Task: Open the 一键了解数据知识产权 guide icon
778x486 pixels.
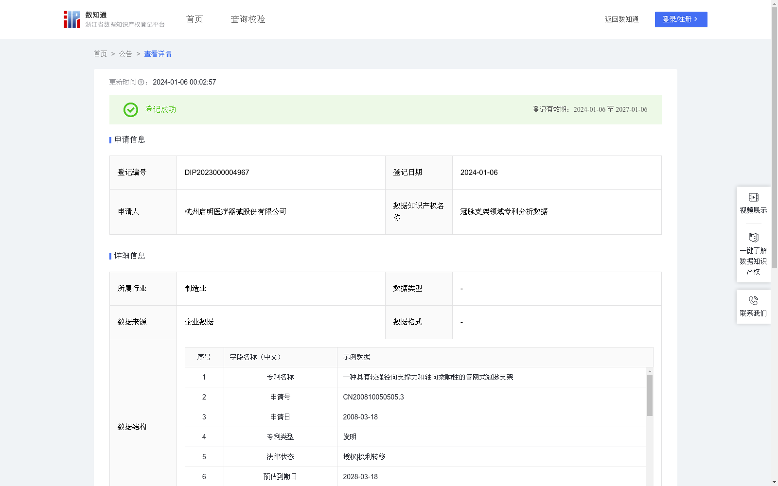Action: [x=753, y=238]
